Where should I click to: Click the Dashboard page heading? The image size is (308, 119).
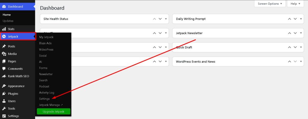[52, 8]
